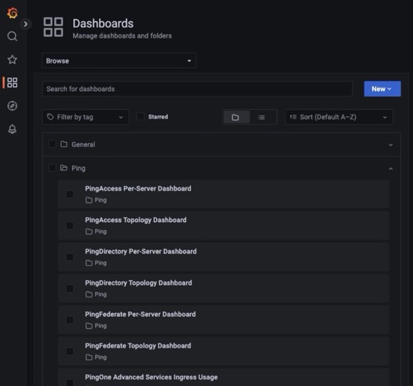This screenshot has width=413, height=386.
Task: Open the Alerting bell icon
Action: click(12, 129)
